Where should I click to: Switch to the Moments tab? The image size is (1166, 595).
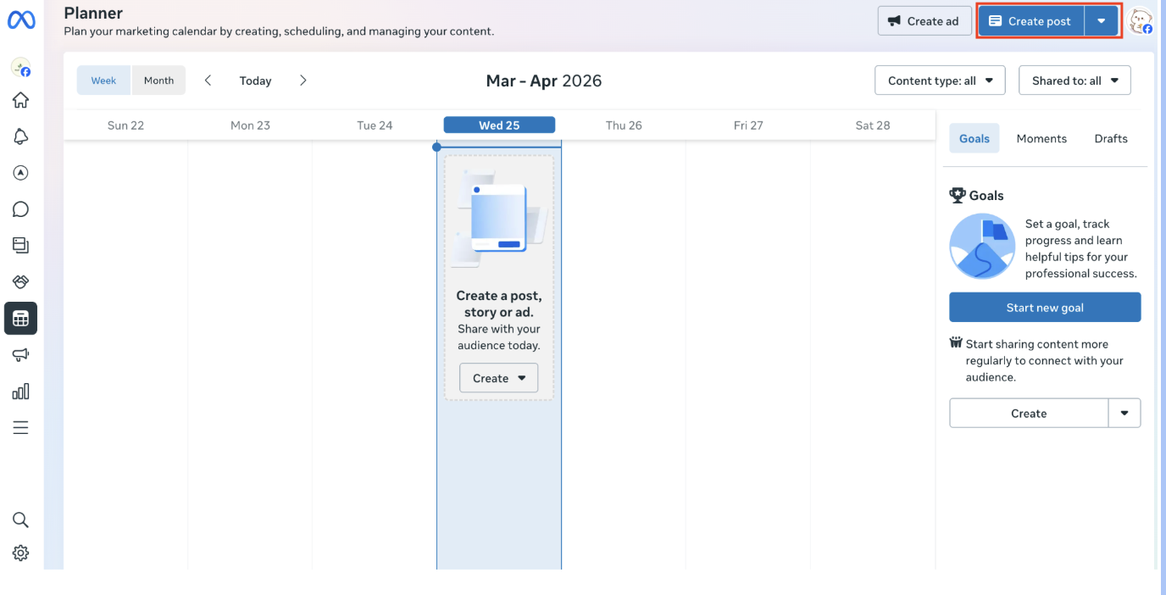tap(1041, 138)
